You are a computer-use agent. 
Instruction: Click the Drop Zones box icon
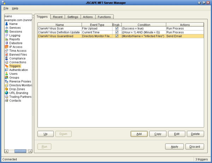coord(6,89)
